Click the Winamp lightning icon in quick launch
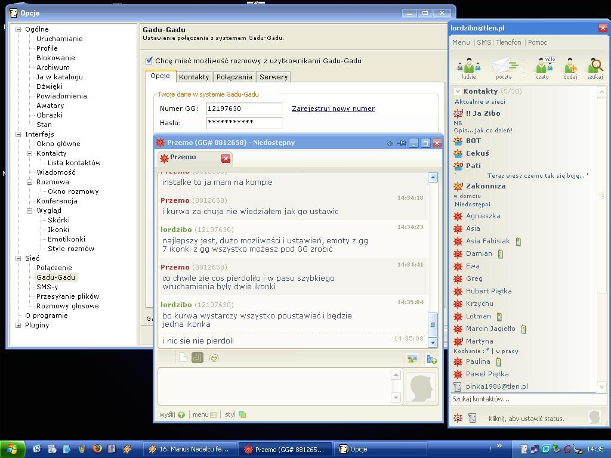This screenshot has width=611, height=458. (127, 449)
